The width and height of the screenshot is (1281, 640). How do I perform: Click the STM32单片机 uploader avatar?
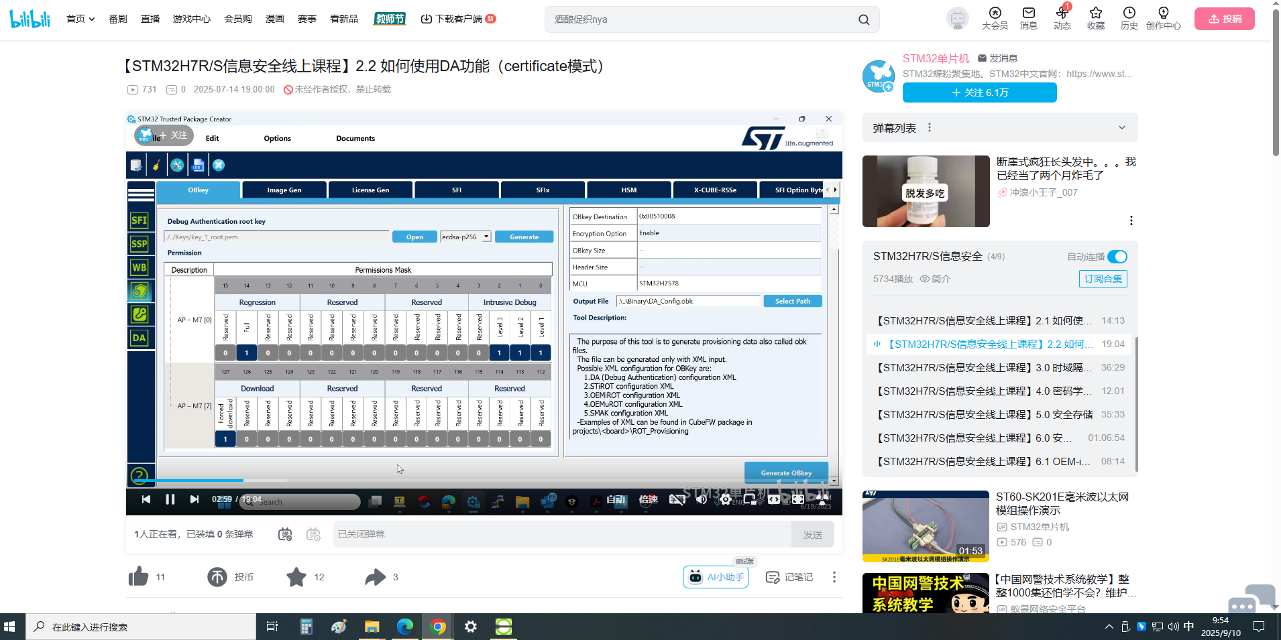[x=878, y=76]
